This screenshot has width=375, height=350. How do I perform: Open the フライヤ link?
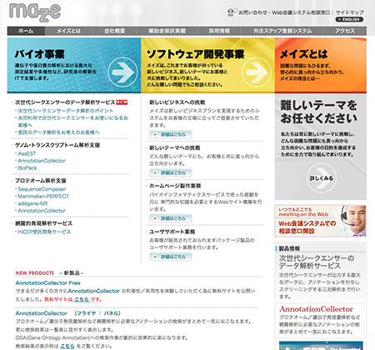87,313
